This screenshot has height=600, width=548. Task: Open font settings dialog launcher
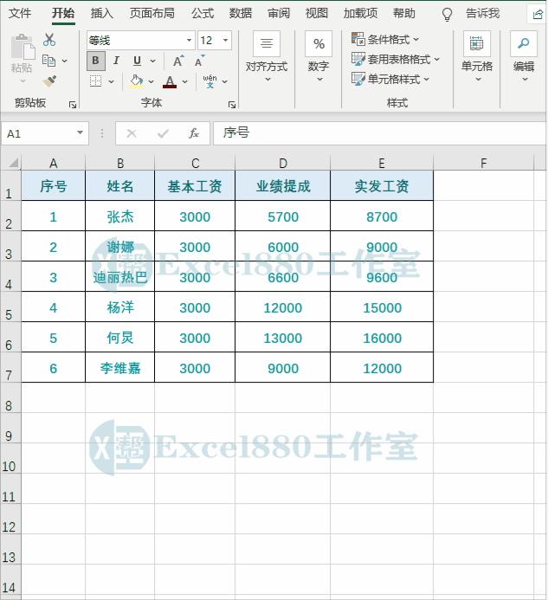tap(232, 105)
